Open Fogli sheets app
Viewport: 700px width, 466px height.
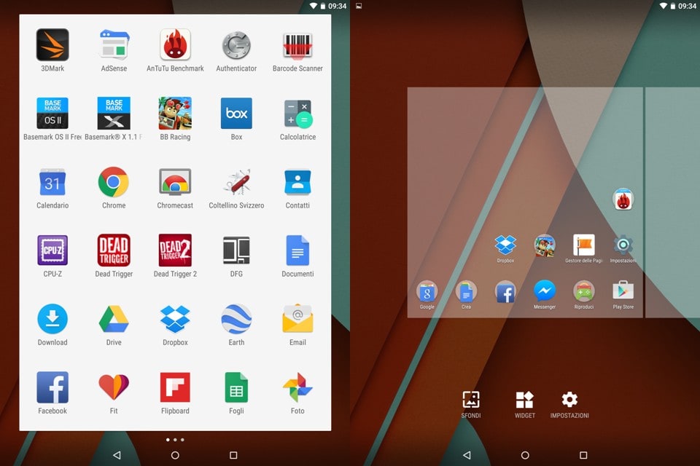236,387
